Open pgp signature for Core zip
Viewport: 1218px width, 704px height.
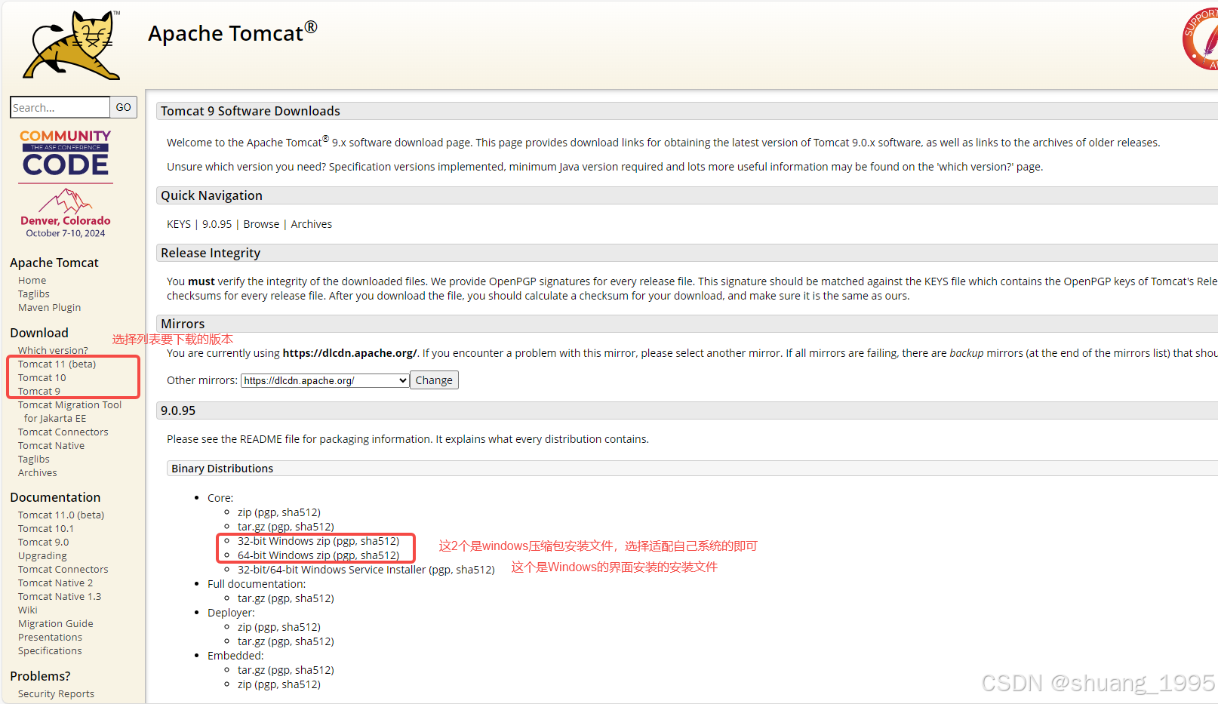click(267, 512)
